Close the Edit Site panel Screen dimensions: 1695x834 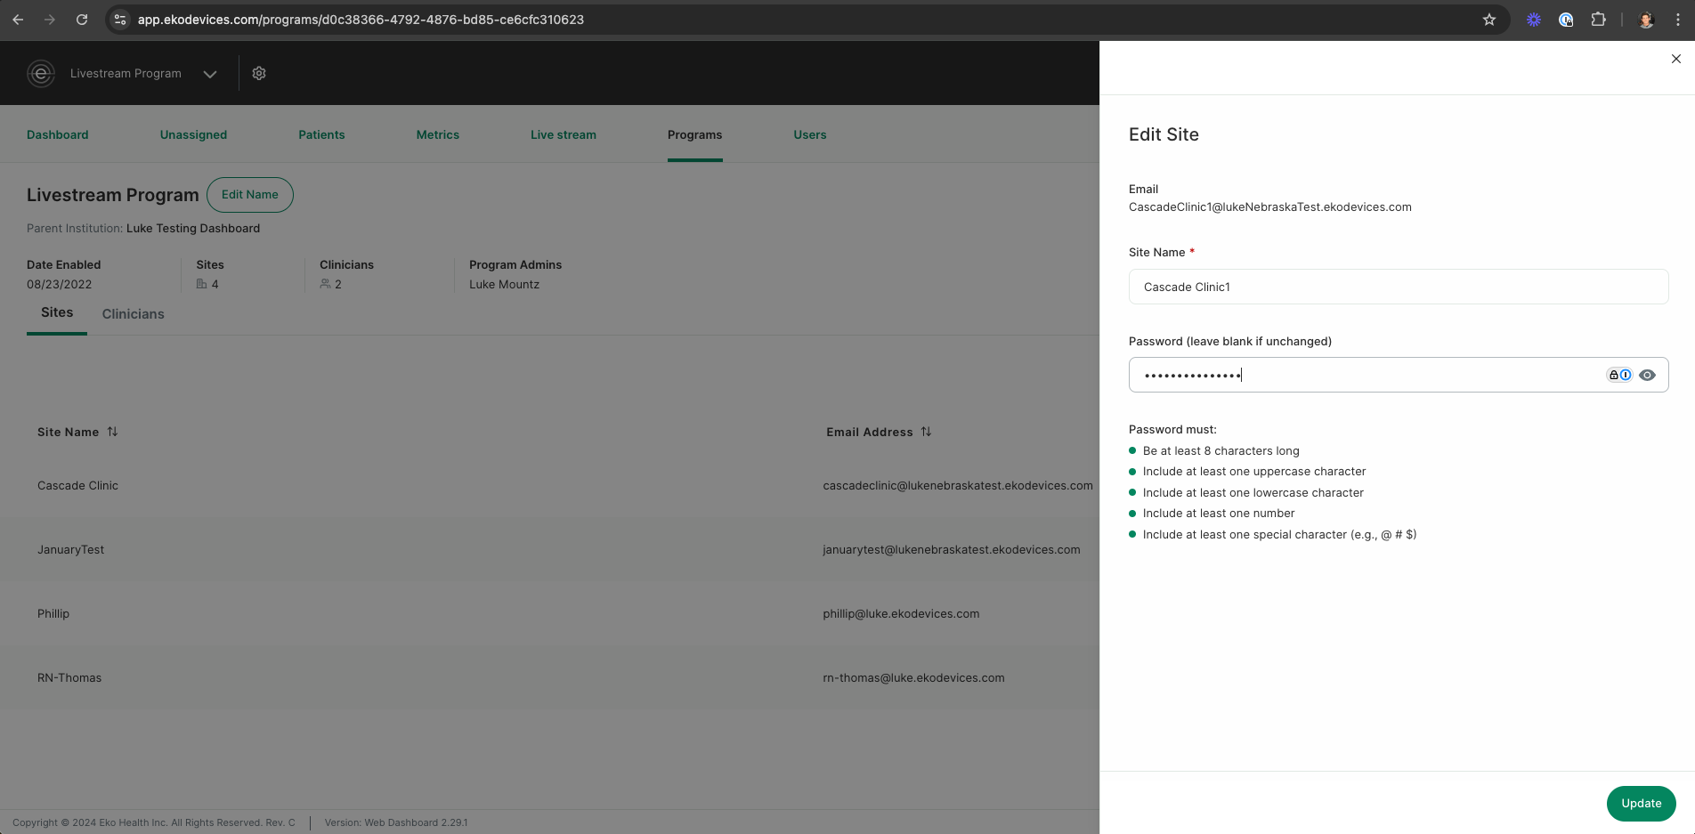1676,59
